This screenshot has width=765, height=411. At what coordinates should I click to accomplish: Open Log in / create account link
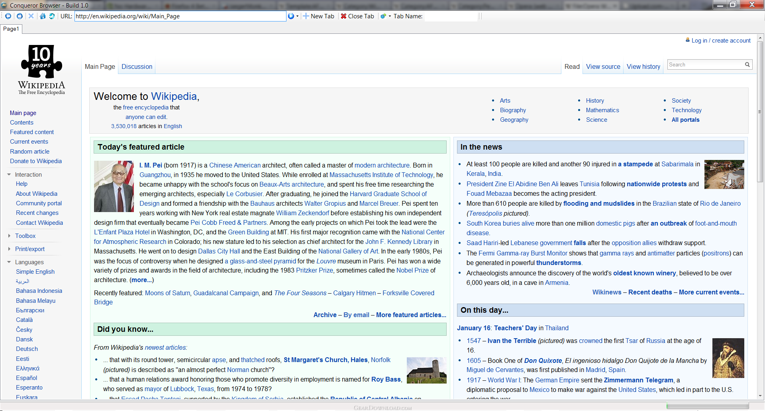click(x=721, y=40)
